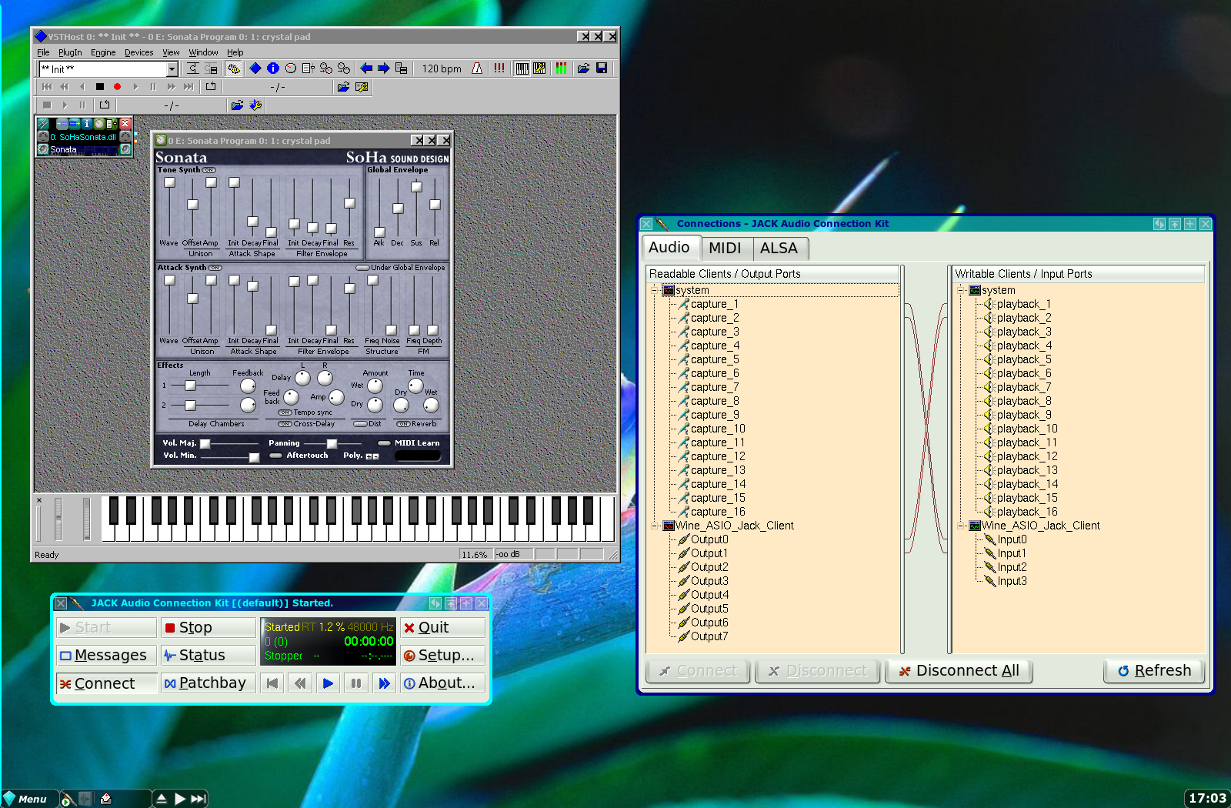Click the metronome icon beside 120 bpm
This screenshot has height=808, width=1231.
(x=477, y=68)
